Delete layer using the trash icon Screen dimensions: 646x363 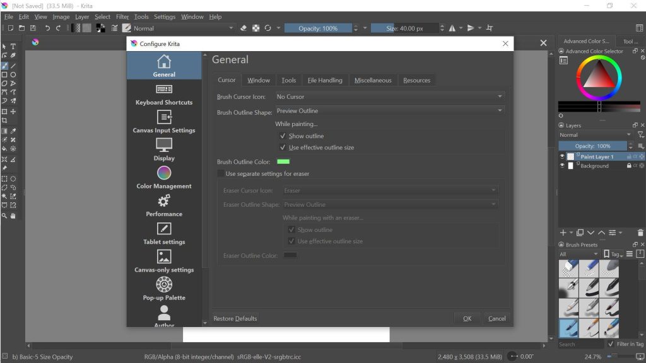pyautogui.click(x=640, y=233)
